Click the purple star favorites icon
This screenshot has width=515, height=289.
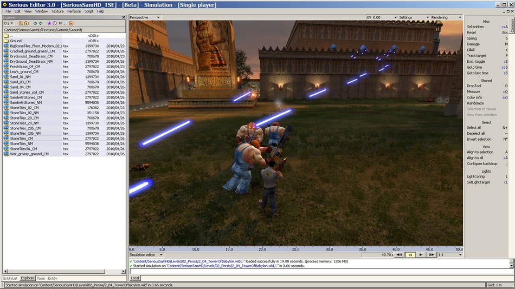(49, 23)
